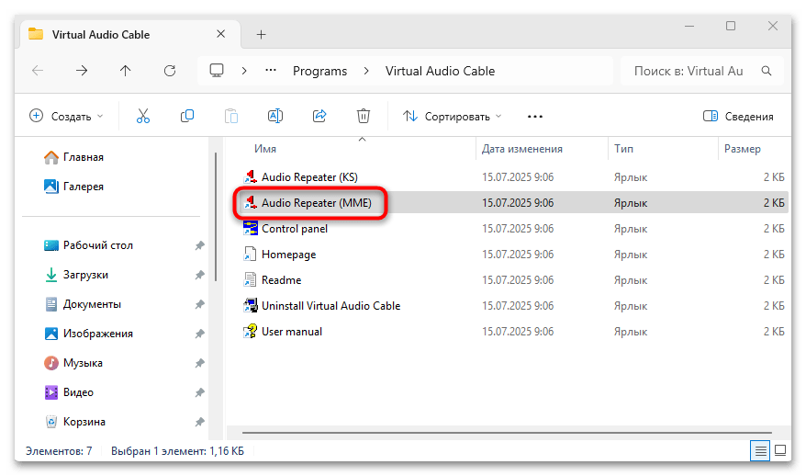
Task: Unpin Рабочий стол from quick access
Action: pos(199,245)
